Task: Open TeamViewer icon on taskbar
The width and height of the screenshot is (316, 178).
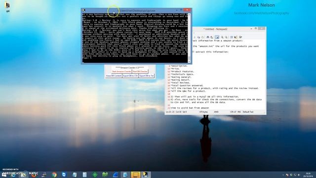Action: click(x=64, y=175)
